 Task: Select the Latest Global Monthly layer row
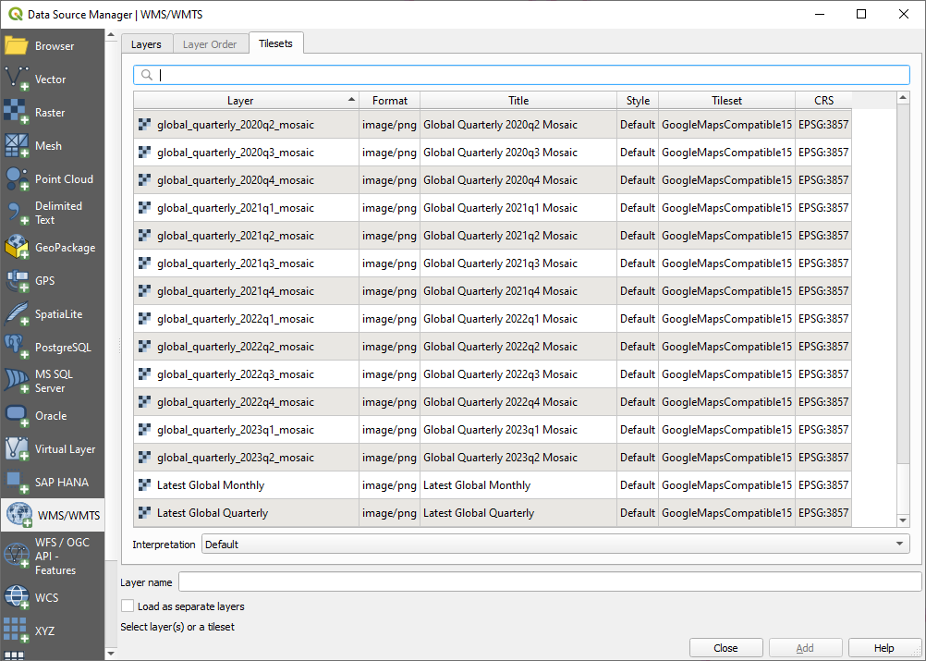pos(493,485)
